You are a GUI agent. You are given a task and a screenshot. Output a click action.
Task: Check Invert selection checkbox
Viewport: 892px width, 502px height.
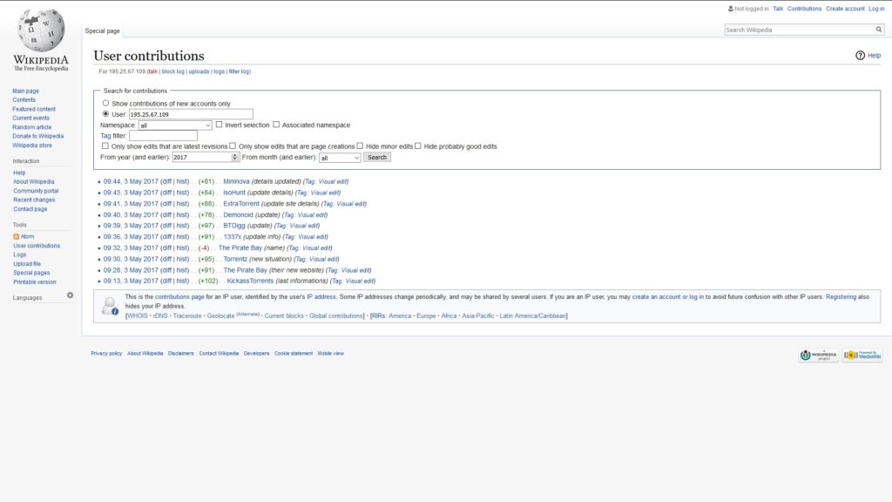219,125
